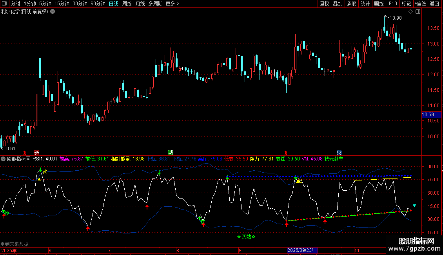Click the '逃' escape signal near first indicator peak
Image resolution: width=443 pixels, height=255 pixels.
coord(45,172)
